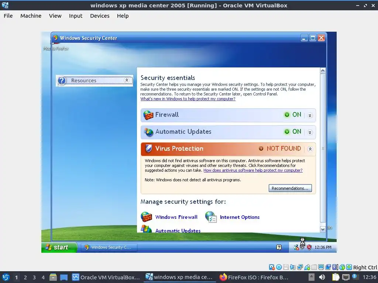
Task: Click VirtualBox keyboard capture arrow icon
Action: pos(349,267)
